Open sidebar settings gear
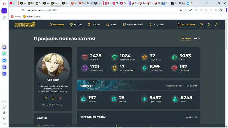 tap(4, 113)
